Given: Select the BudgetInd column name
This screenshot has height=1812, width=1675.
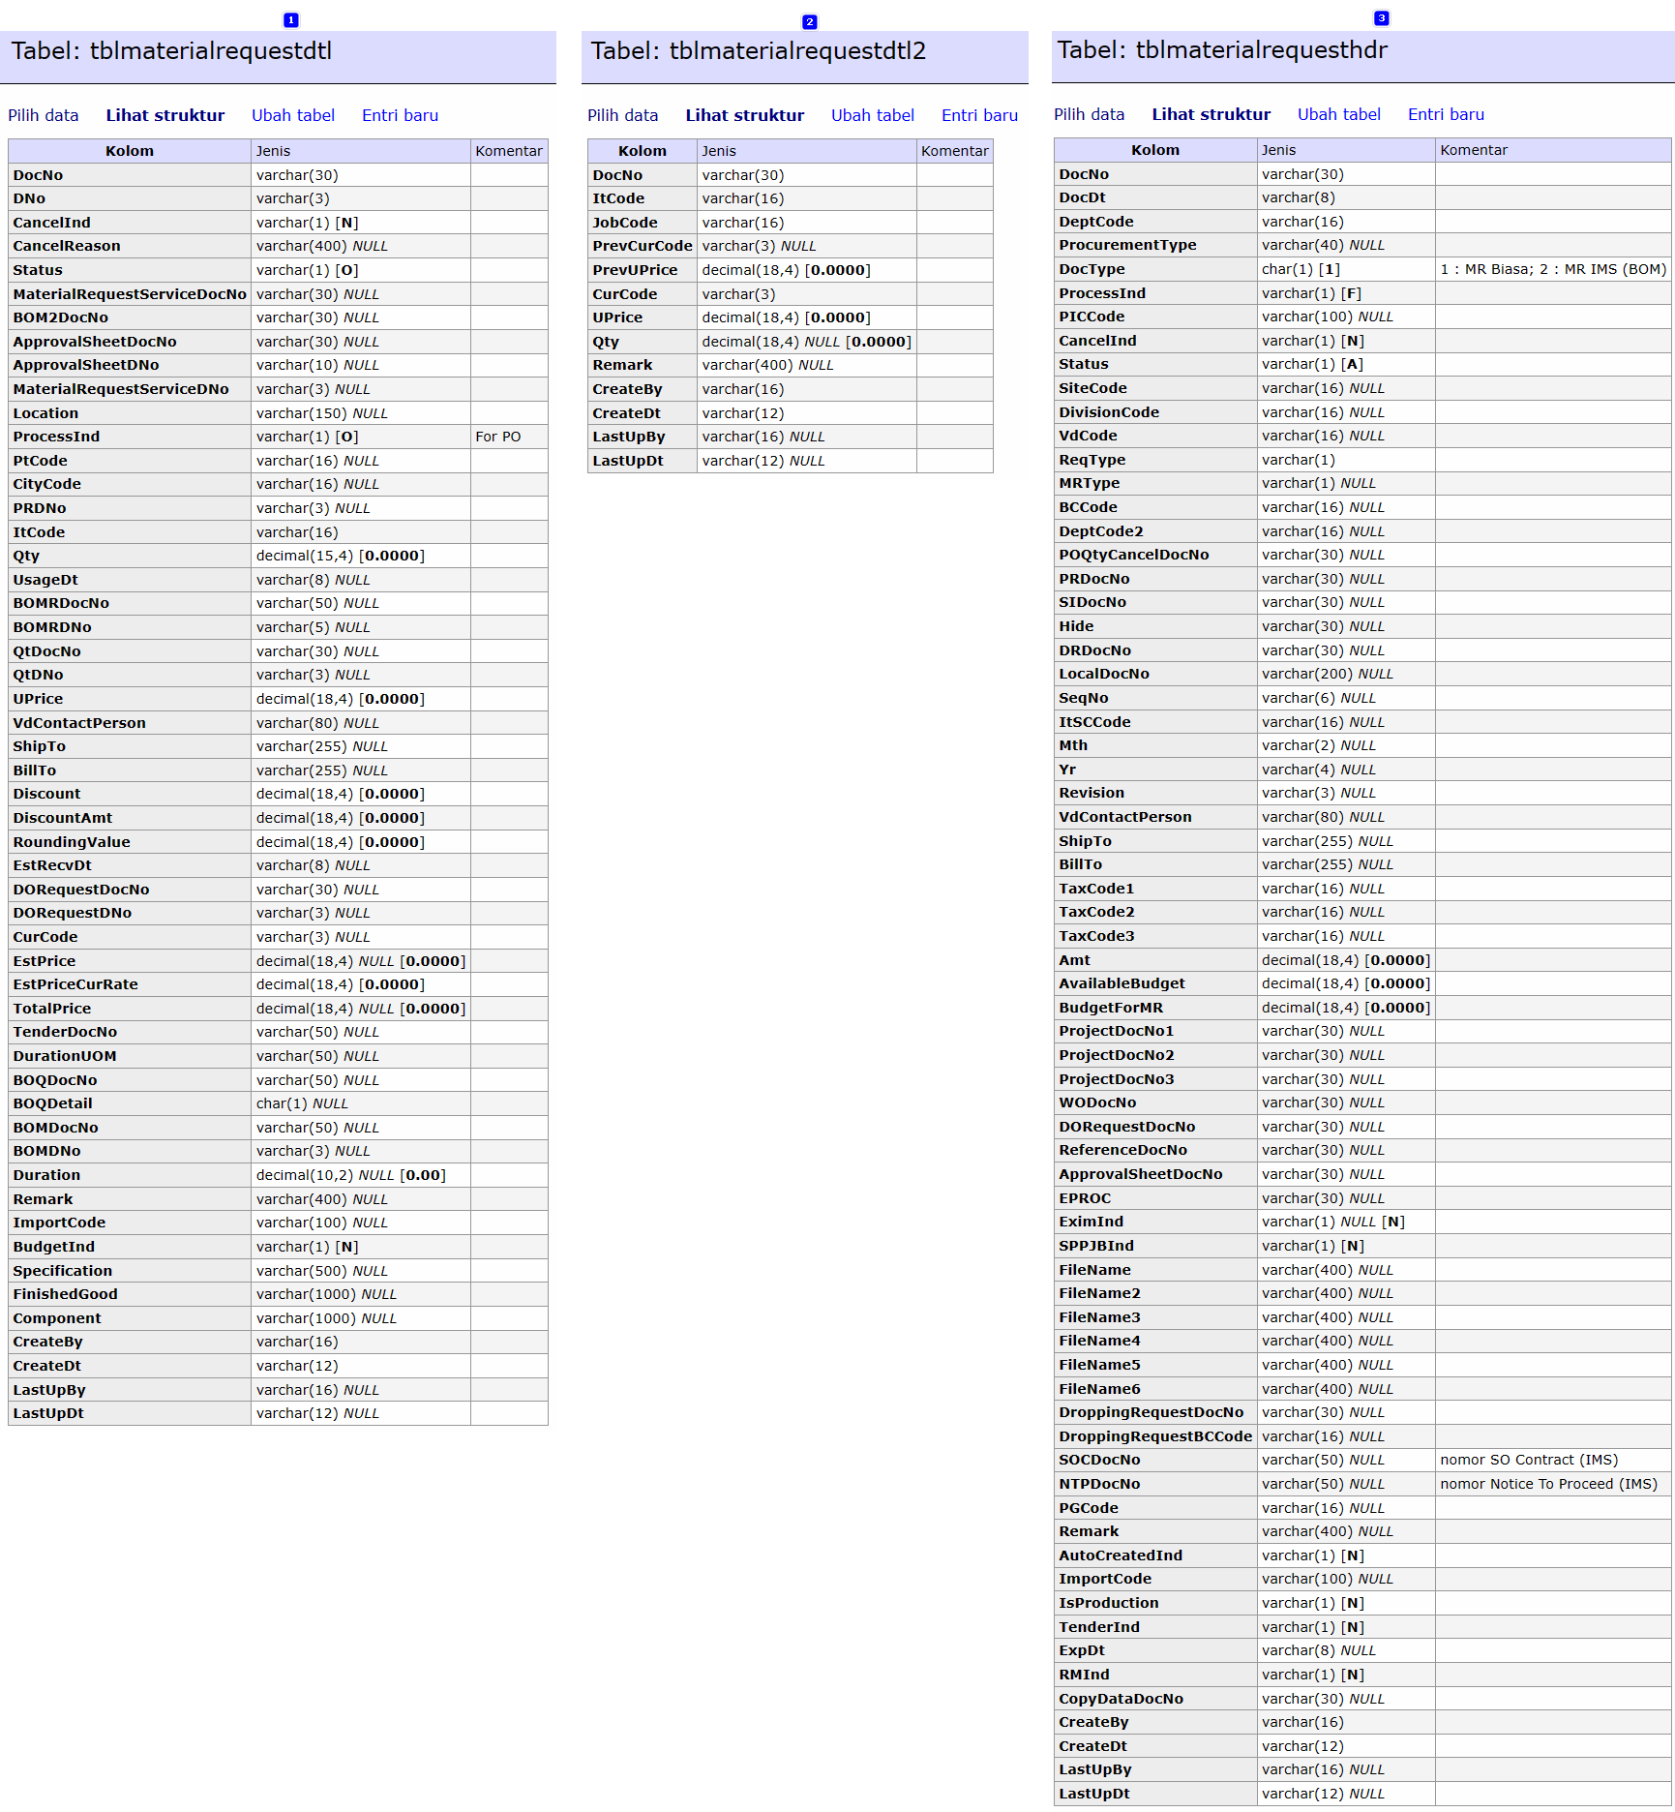Looking at the screenshot, I should coord(54,1247).
